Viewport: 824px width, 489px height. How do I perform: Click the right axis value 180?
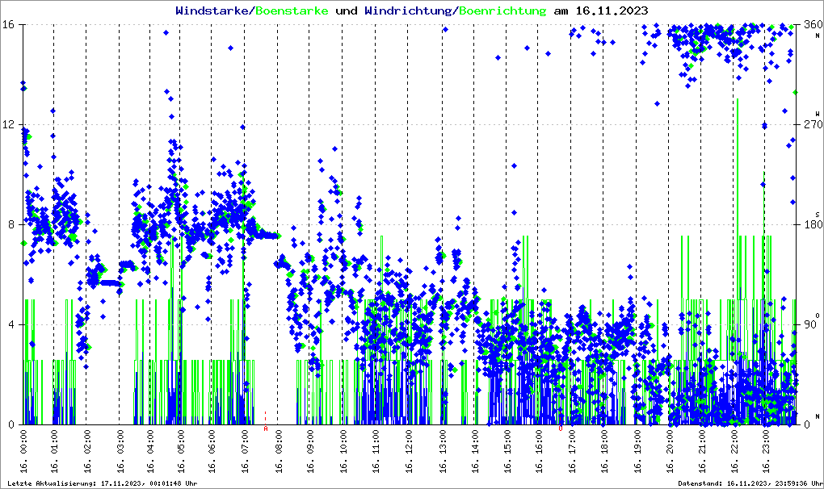click(x=813, y=224)
